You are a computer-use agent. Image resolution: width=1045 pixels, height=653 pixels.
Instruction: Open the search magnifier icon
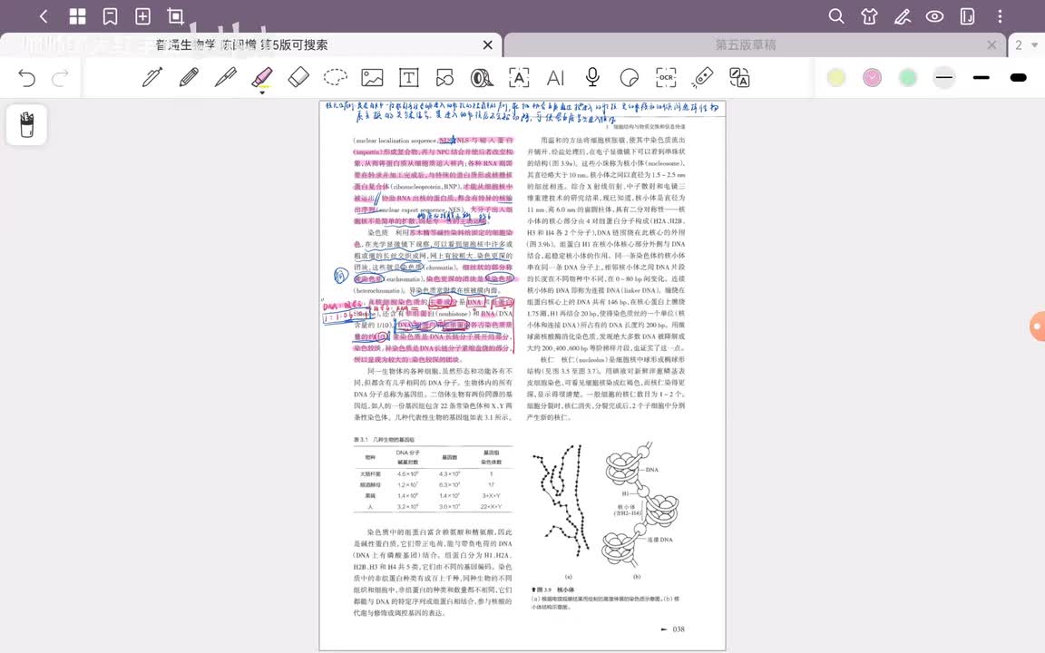coord(836,16)
